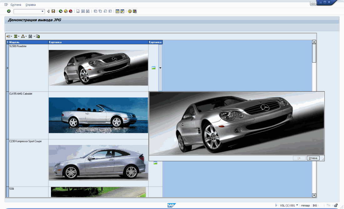Image resolution: width=344 pixels, height=209 pixels.
Task: Click the Save diskette icon in toolbar
Action: (53, 11)
